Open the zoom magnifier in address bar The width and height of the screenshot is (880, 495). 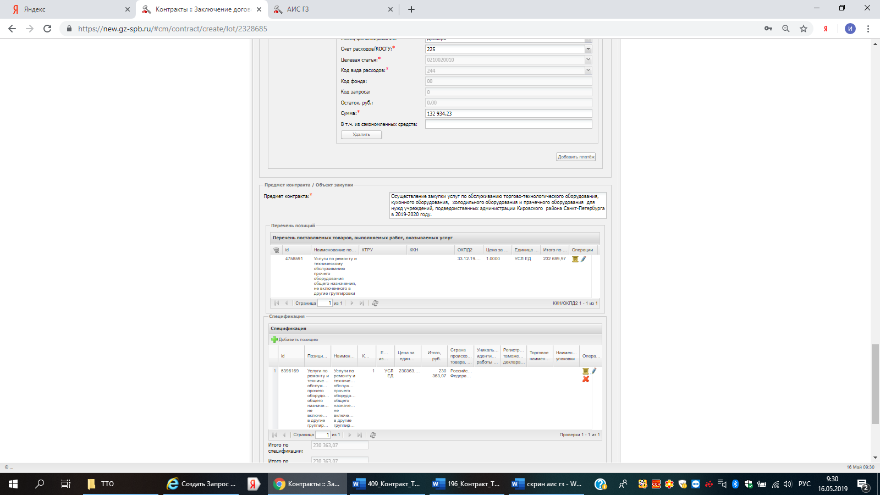click(x=786, y=29)
